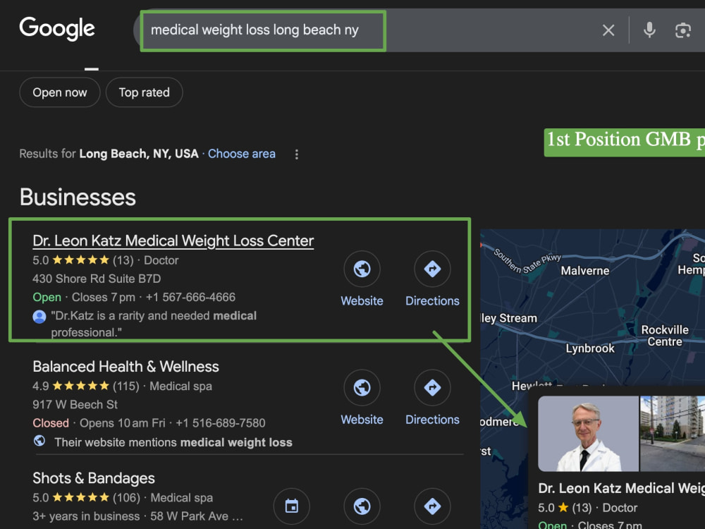Screen dimensions: 705x529
Task: Click "3+ years in business" text
Action: pyautogui.click(x=86, y=516)
